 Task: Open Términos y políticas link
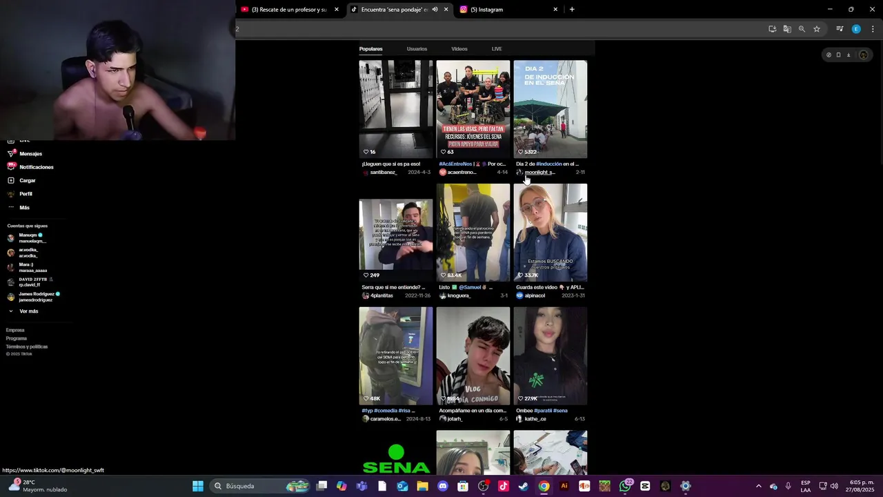pyautogui.click(x=27, y=347)
